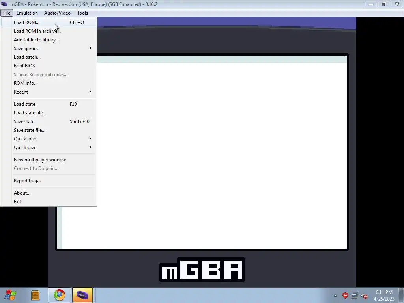Open the Emulation menu
The image size is (404, 303).
27,13
